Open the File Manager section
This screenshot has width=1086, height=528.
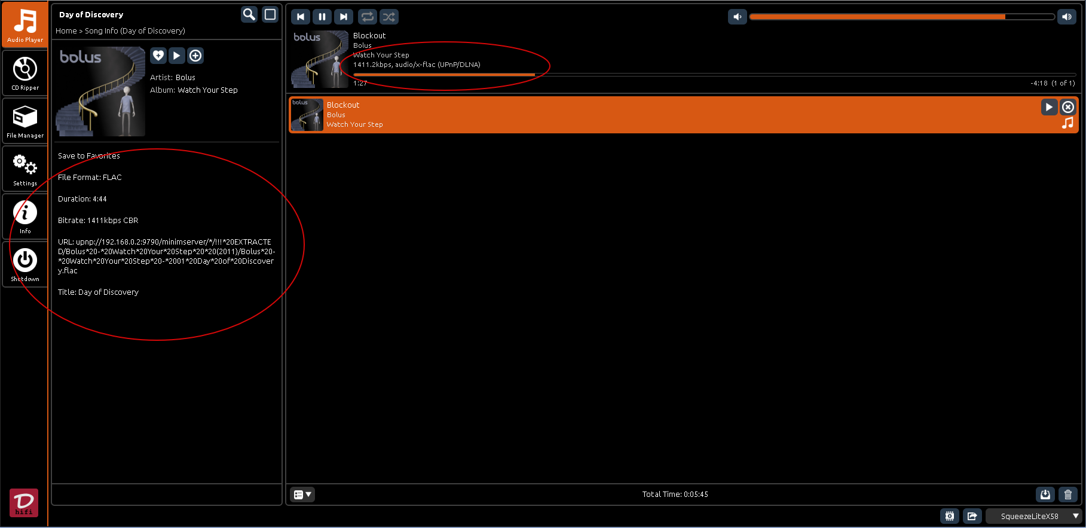25,120
